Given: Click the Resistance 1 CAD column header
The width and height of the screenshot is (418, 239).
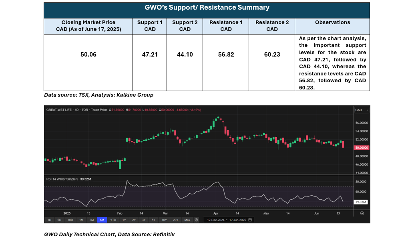Looking at the screenshot, I should pos(226,26).
